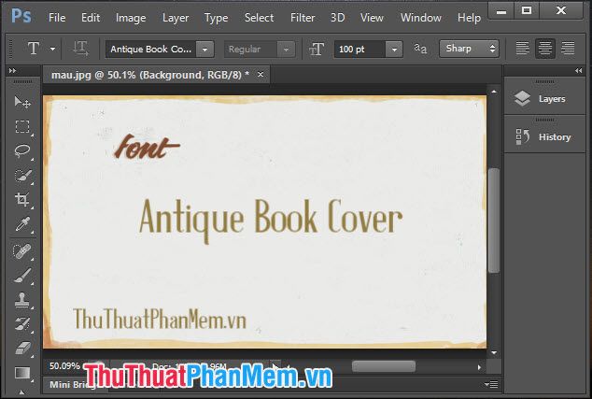Pick the Quick Selection tool
This screenshot has height=399, width=592.
[22, 176]
